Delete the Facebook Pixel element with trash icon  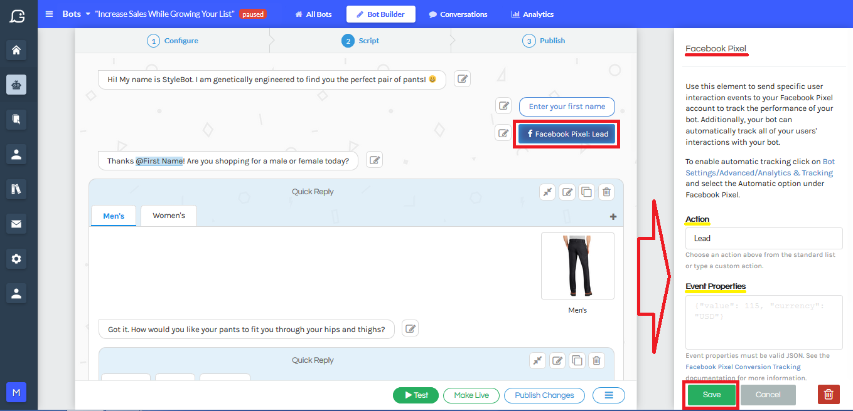pyautogui.click(x=829, y=395)
